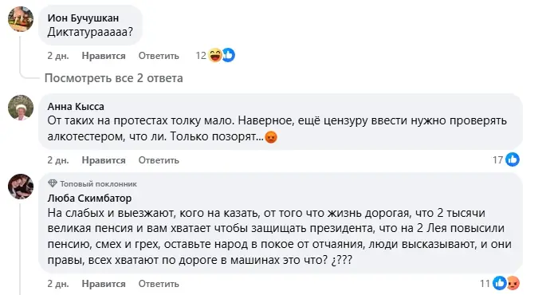
Task: Click the blue like icon on Ион Бучушкан's comment
Action: coord(229,55)
